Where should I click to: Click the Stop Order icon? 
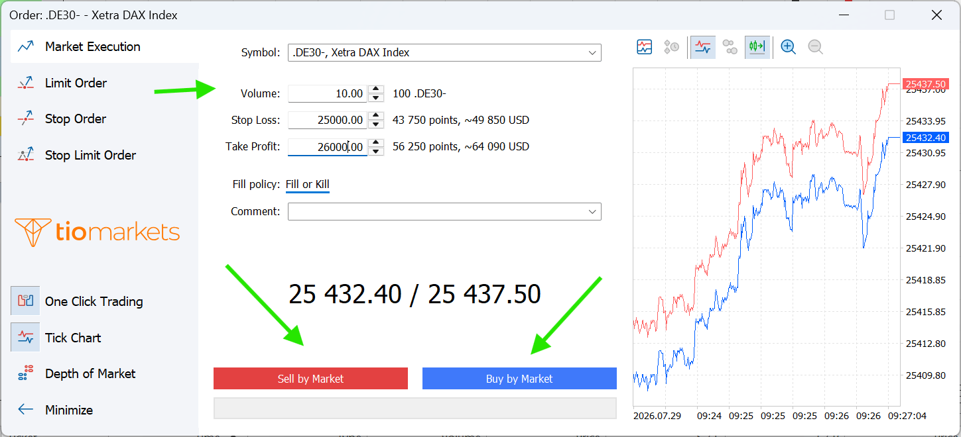(26, 119)
